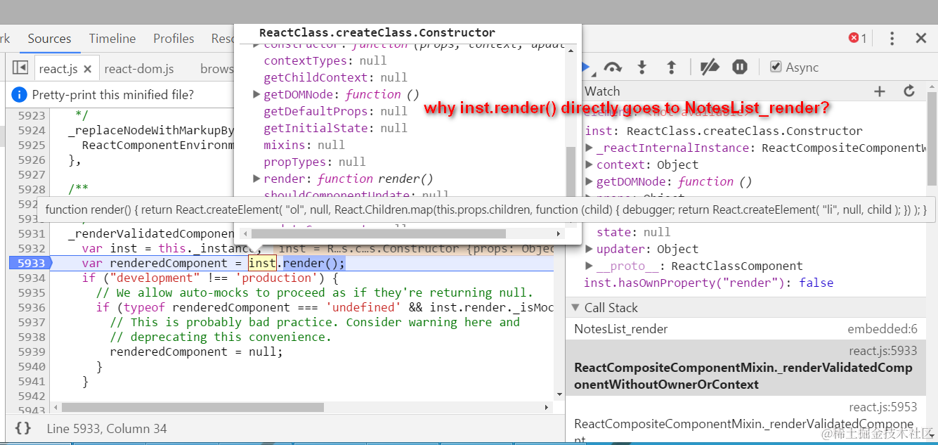Close the DevTools panel
The height and width of the screenshot is (445, 938).
coord(921,39)
